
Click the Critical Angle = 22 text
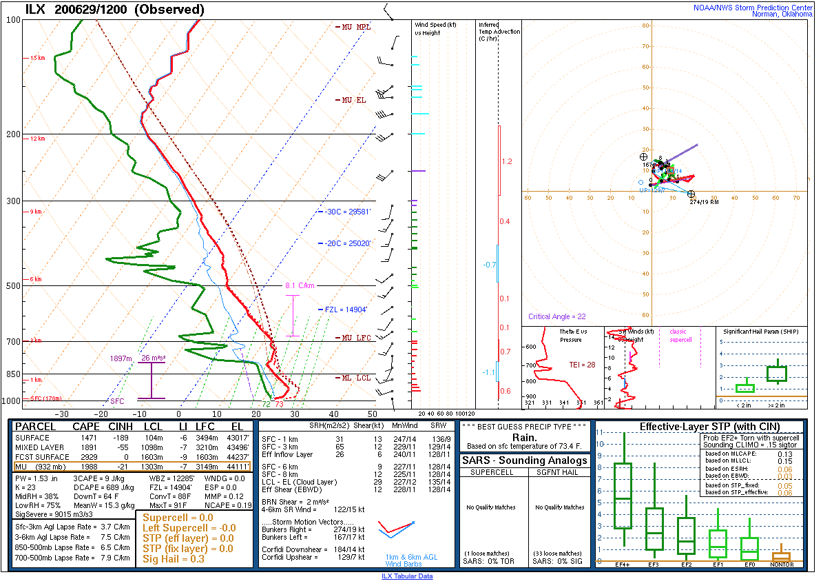coord(557,316)
